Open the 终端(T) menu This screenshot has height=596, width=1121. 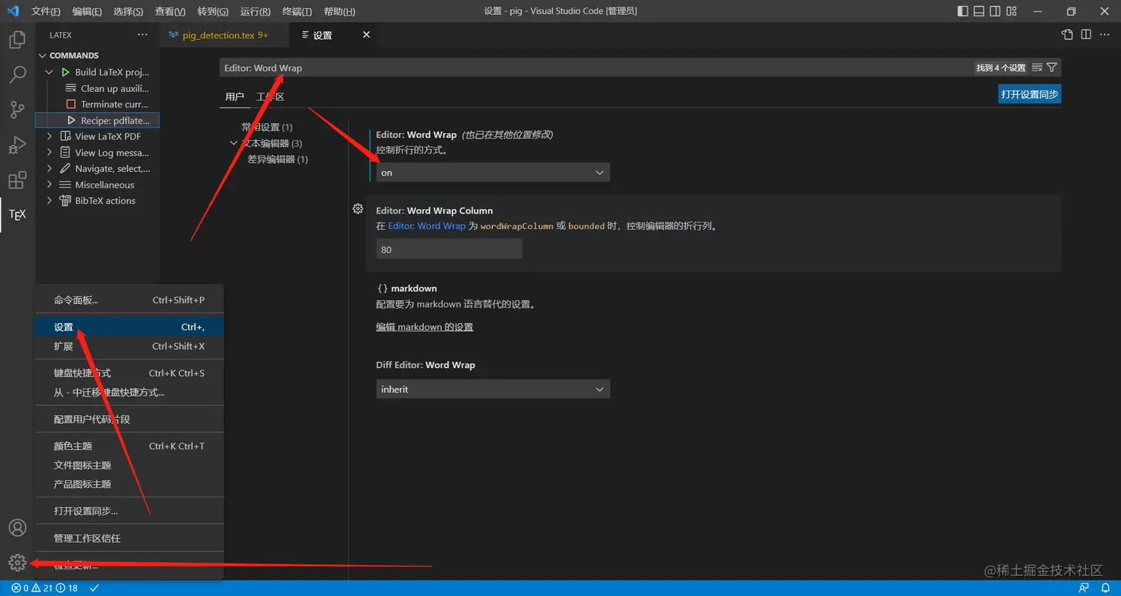(x=297, y=11)
